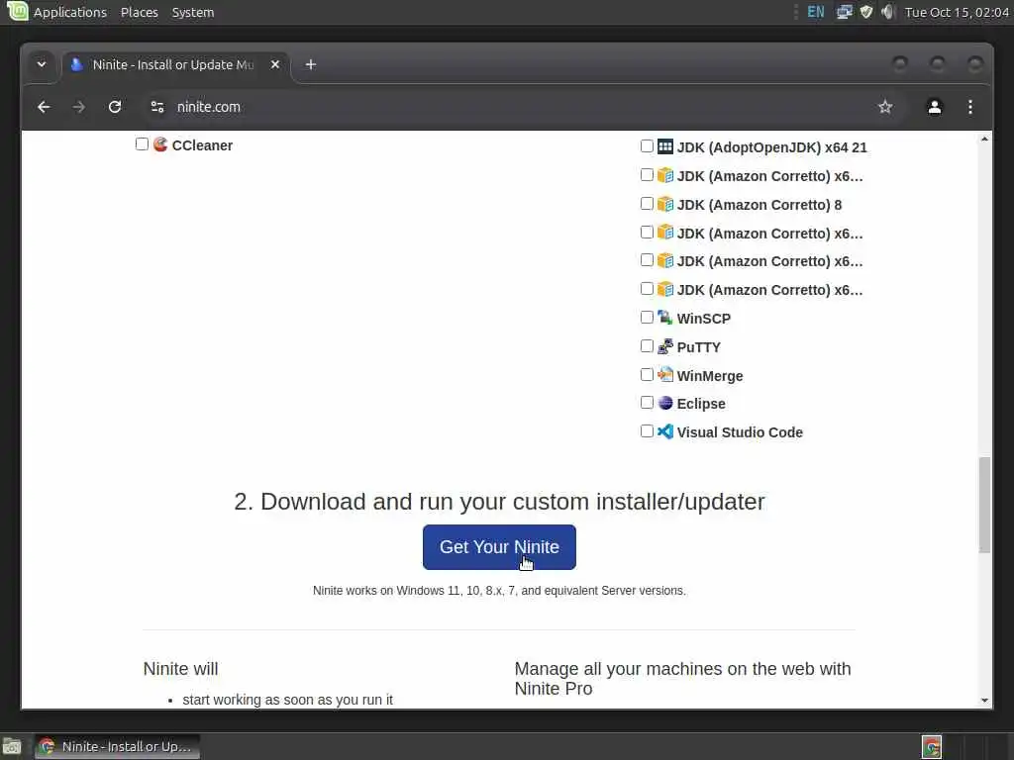Tick the Visual Studio Code checkbox
Viewport: 1014px width, 760px height.
click(x=647, y=431)
